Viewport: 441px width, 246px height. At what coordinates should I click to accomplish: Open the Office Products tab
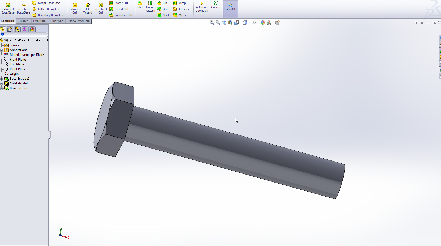[78, 21]
